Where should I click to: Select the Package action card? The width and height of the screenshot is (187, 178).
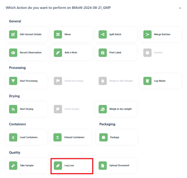pos(116,137)
